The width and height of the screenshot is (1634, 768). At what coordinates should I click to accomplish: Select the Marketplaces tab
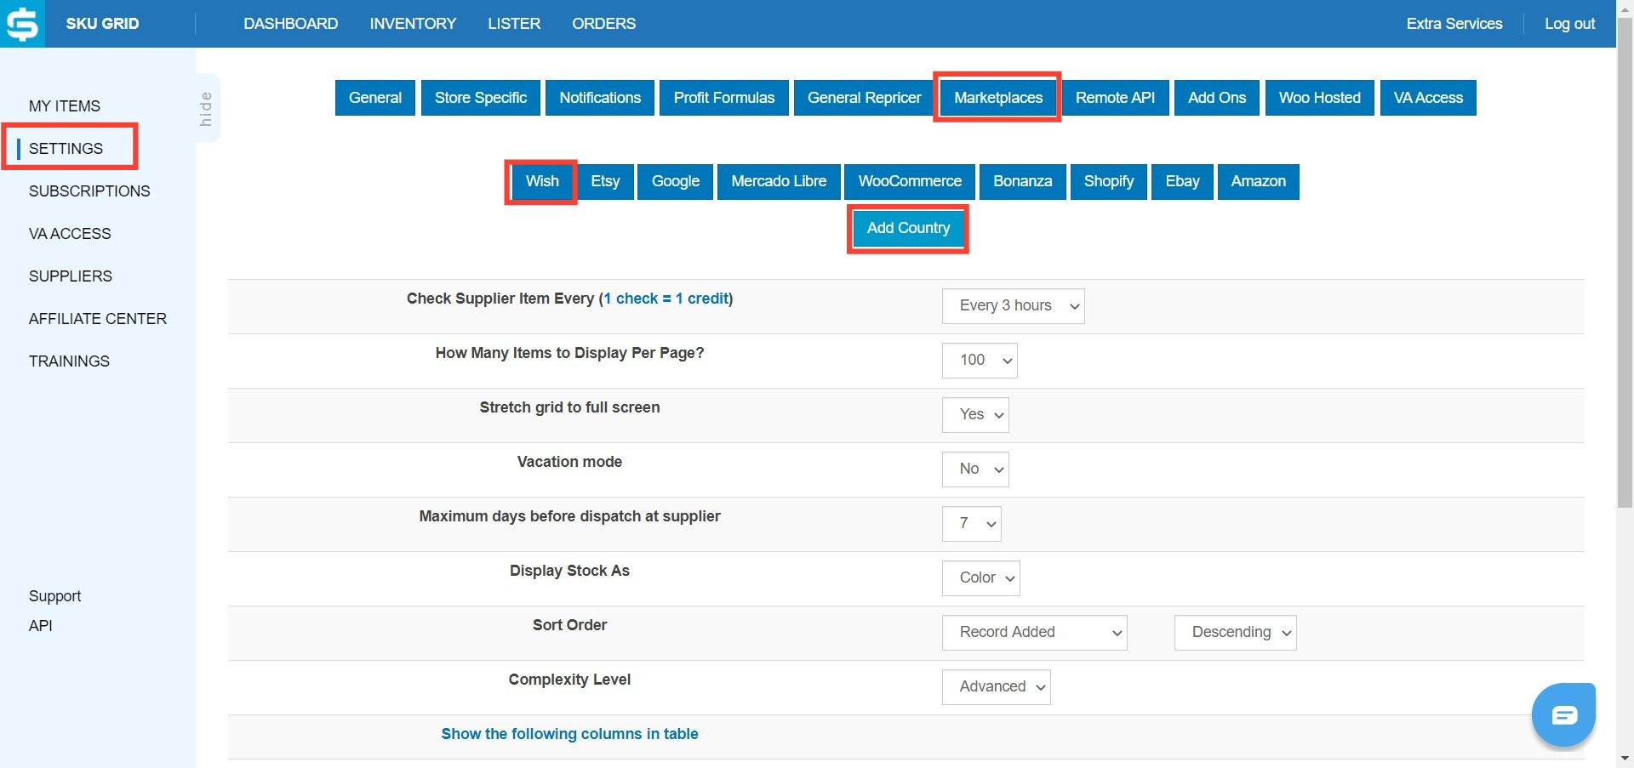pyautogui.click(x=998, y=98)
